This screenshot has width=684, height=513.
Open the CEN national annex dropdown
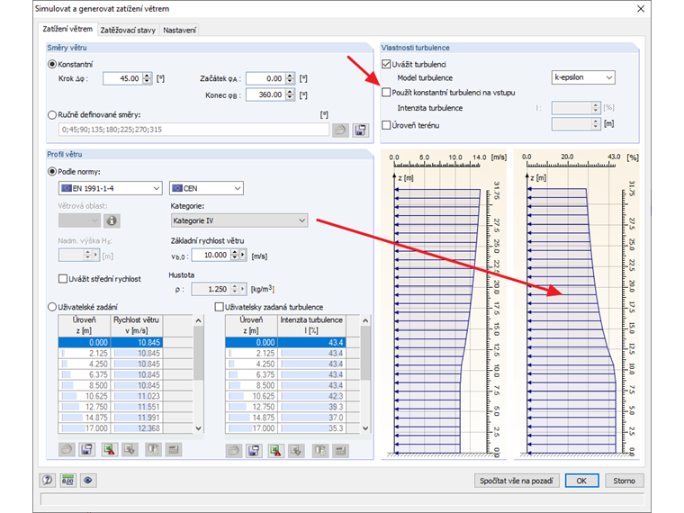(206, 188)
